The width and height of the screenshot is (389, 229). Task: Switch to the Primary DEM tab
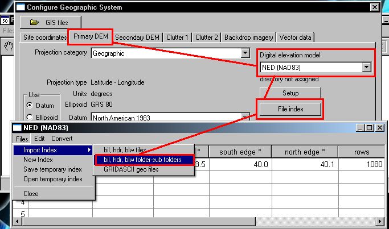coord(91,38)
